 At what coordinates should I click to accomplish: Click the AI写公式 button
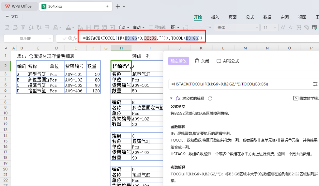tap(228, 61)
